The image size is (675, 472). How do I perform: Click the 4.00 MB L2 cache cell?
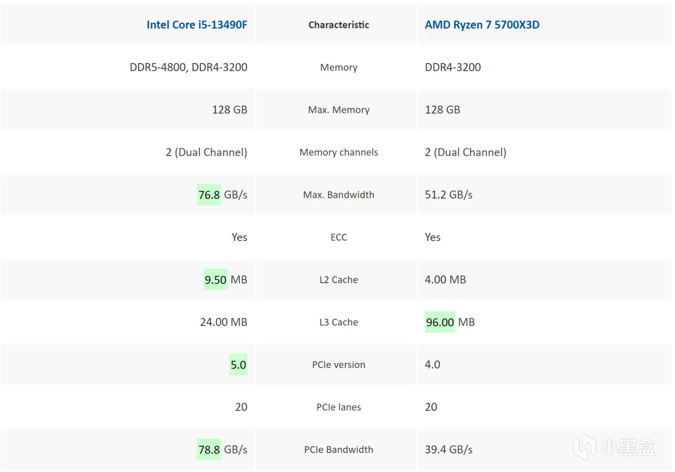446,280
